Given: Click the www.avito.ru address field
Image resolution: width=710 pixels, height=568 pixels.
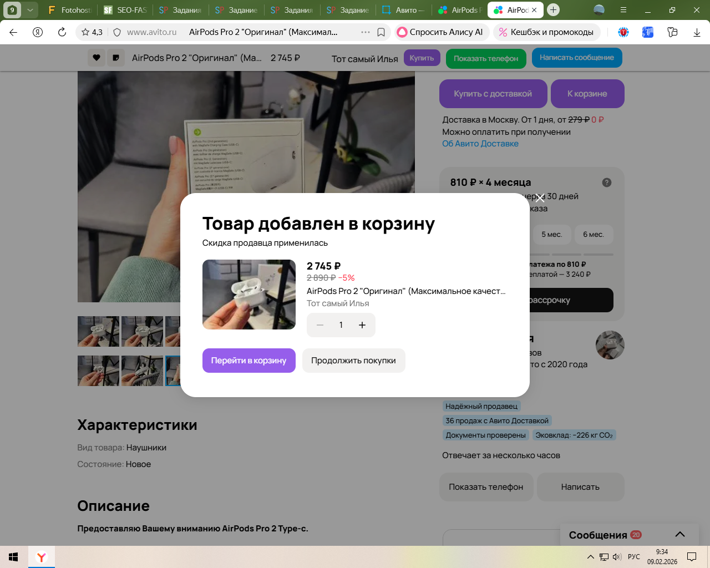Looking at the screenshot, I should tap(152, 32).
